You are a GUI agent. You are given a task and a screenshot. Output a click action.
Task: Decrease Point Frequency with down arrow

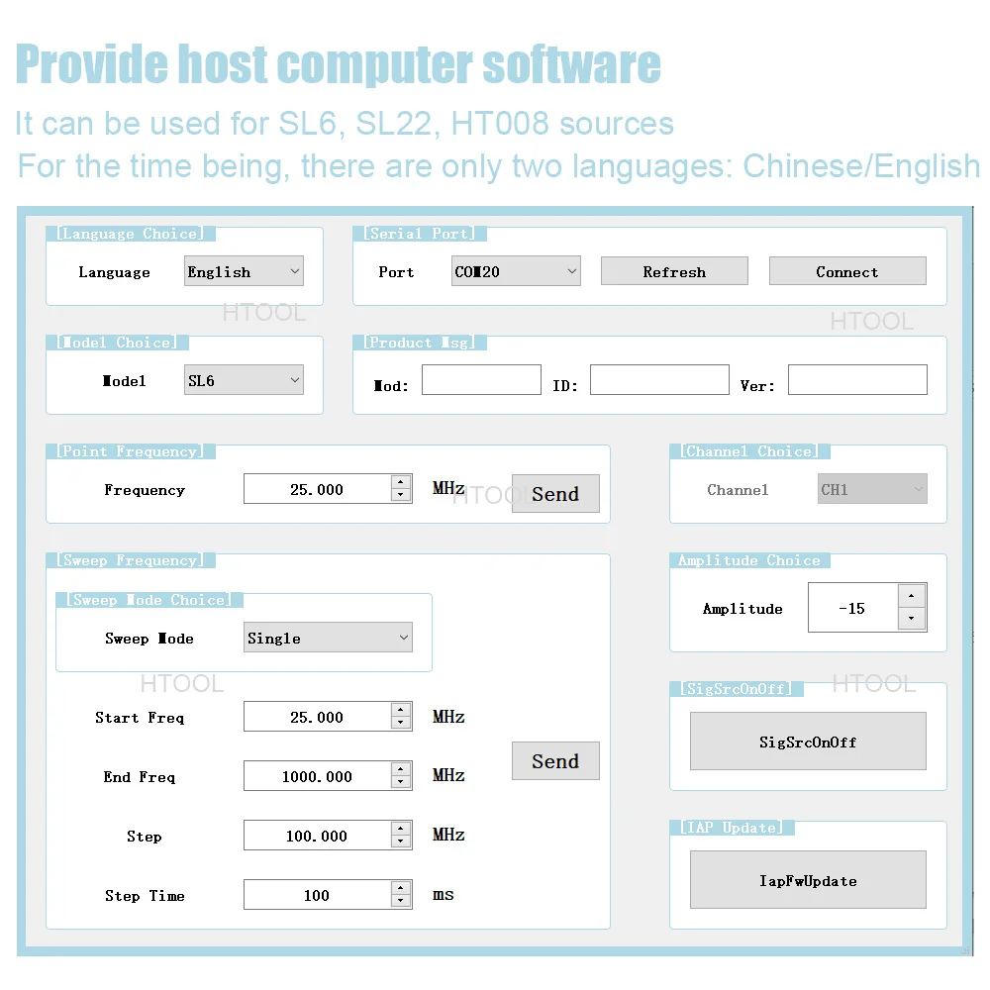click(x=400, y=496)
